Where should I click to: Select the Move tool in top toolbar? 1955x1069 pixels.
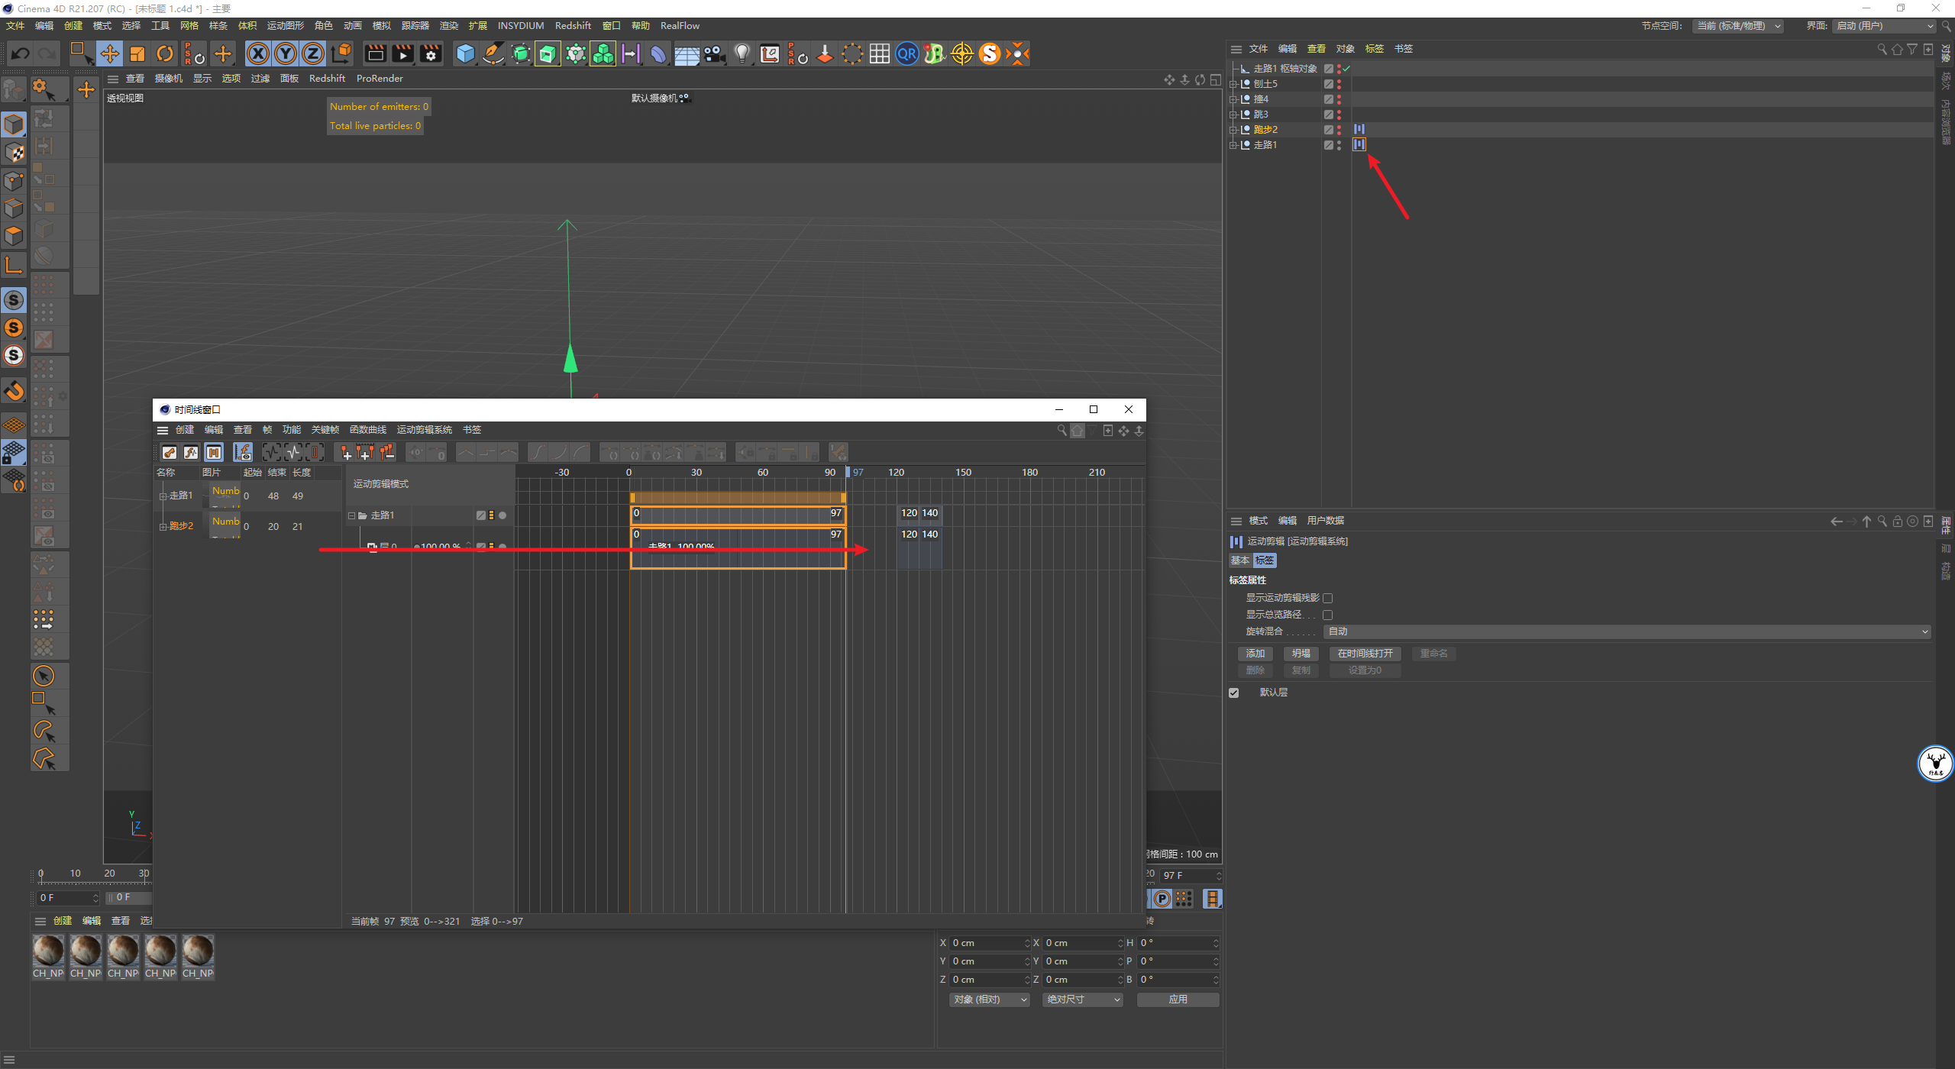110,53
